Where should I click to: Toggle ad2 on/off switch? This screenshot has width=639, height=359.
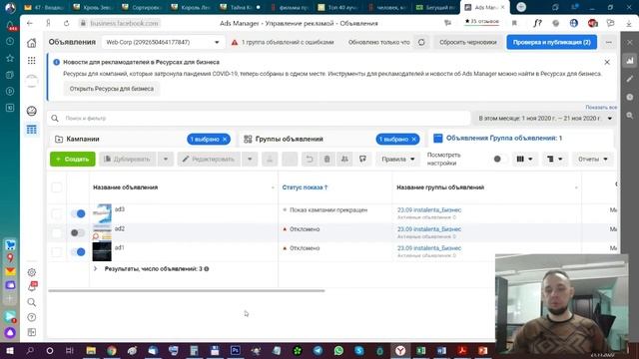pos(78,232)
